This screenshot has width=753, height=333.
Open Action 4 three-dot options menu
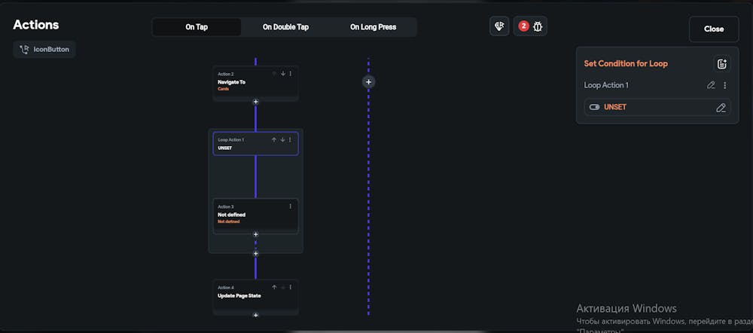(291, 287)
